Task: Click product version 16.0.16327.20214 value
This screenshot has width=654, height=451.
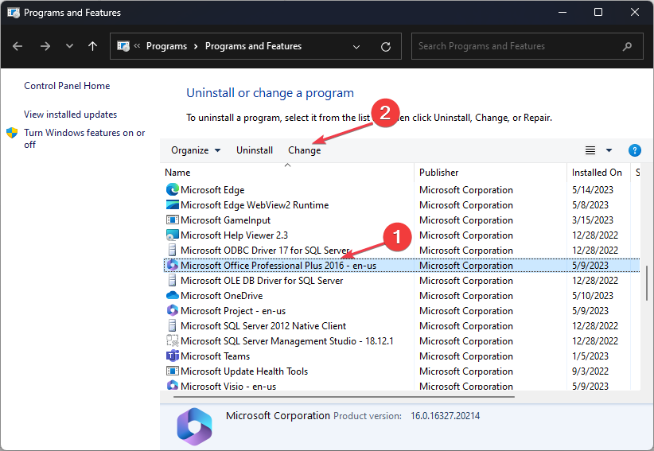Action: coord(445,416)
